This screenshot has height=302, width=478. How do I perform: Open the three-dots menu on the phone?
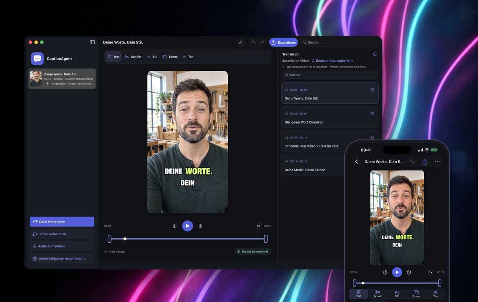[437, 162]
